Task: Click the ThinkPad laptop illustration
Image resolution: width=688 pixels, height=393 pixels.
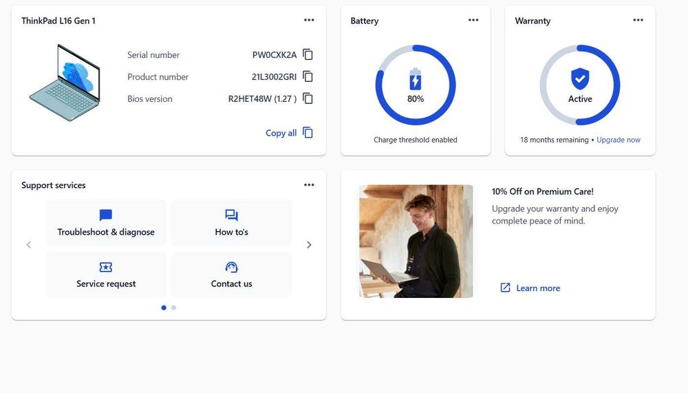Action: pyautogui.click(x=65, y=83)
